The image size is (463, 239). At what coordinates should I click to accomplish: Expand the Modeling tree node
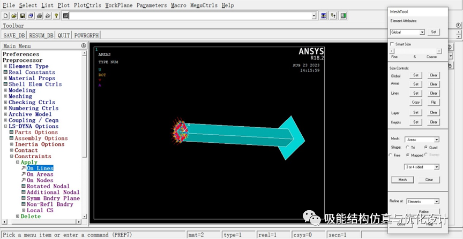[x=5, y=90]
